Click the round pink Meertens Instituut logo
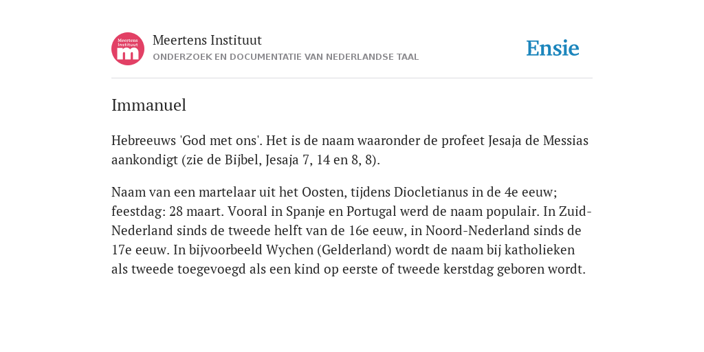 (x=128, y=49)
